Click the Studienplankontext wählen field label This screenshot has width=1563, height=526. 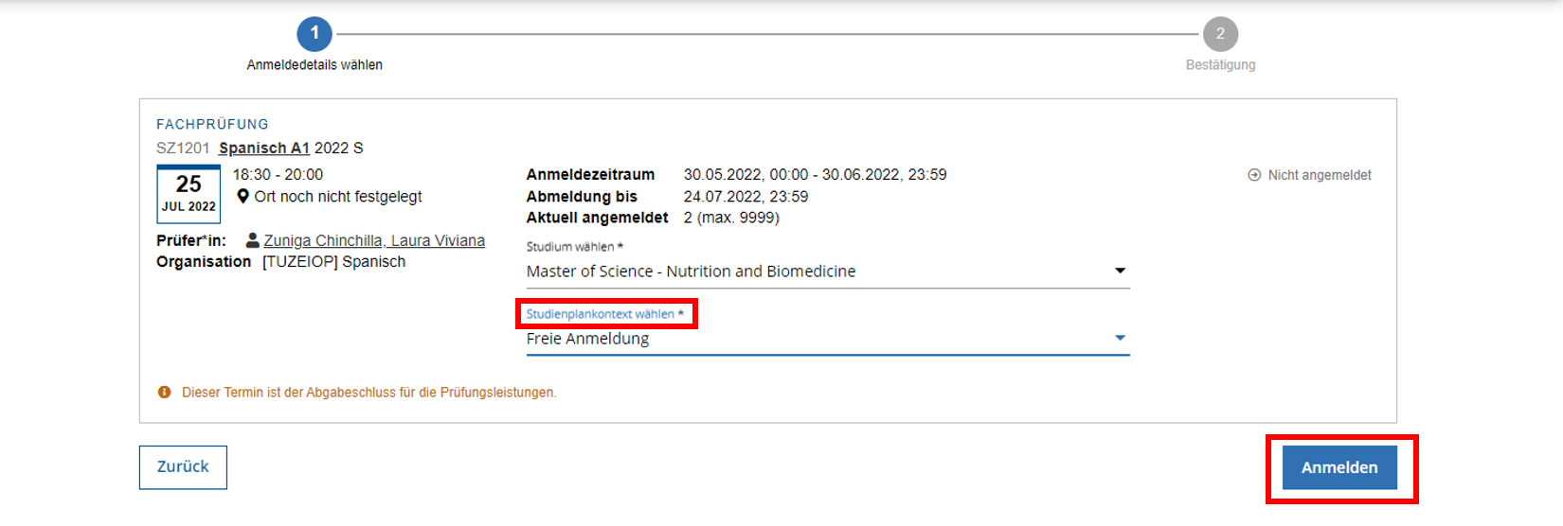click(604, 314)
